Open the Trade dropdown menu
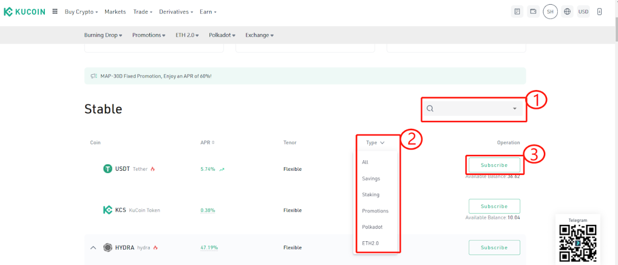This screenshot has width=618, height=265. click(143, 11)
